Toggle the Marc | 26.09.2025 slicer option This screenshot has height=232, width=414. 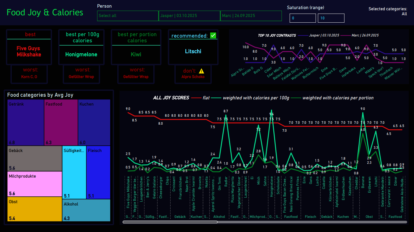(x=251, y=16)
